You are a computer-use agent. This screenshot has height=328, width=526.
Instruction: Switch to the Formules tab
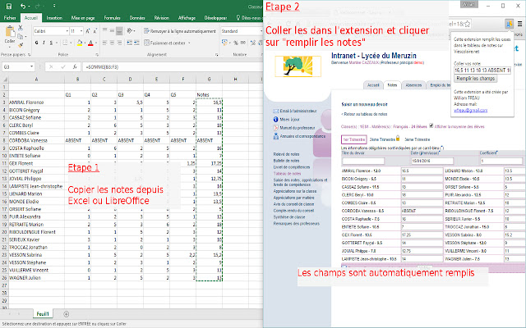112,18
